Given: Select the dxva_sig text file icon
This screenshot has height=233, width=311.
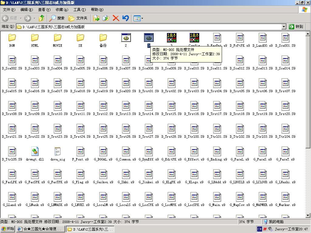Looking at the screenshot, I should (x=58, y=151).
